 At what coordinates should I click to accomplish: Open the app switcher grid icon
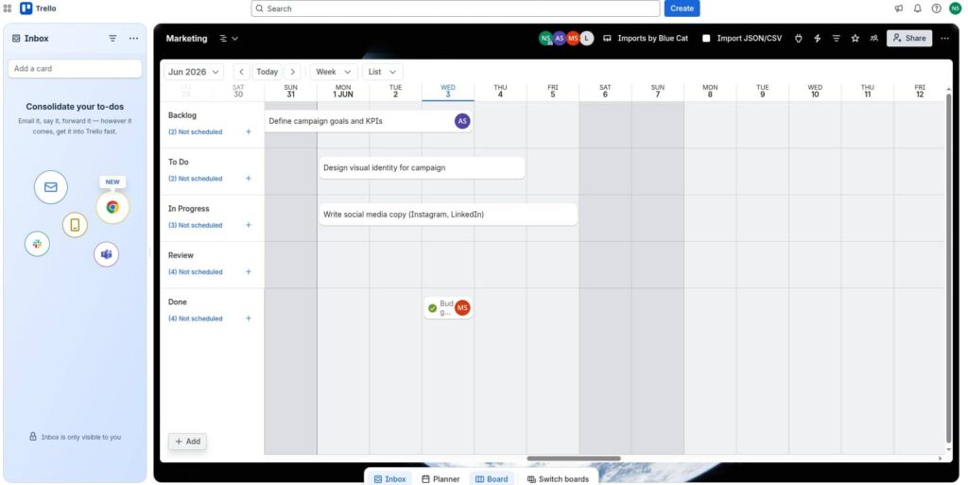[x=8, y=9]
